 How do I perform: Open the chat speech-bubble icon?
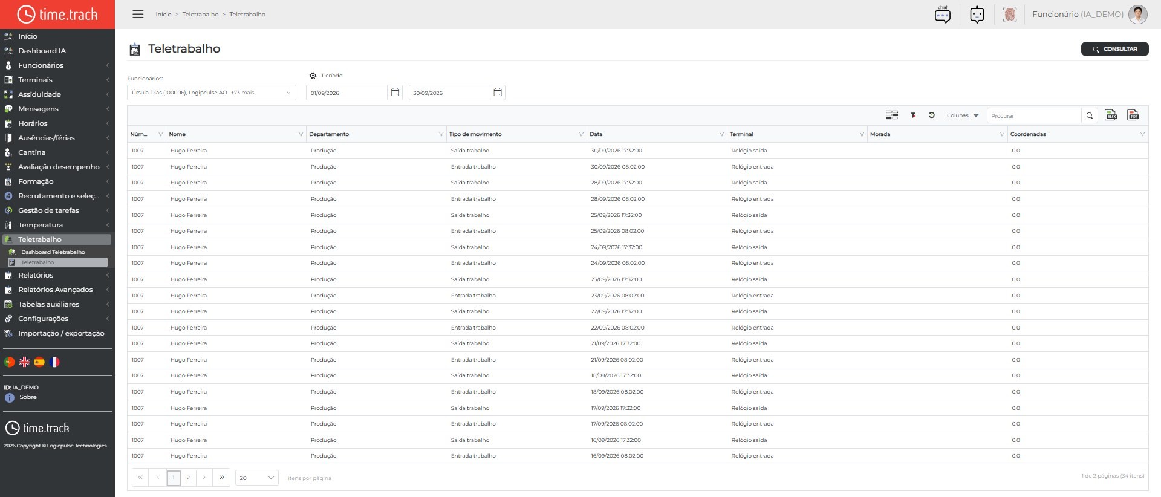tap(943, 15)
